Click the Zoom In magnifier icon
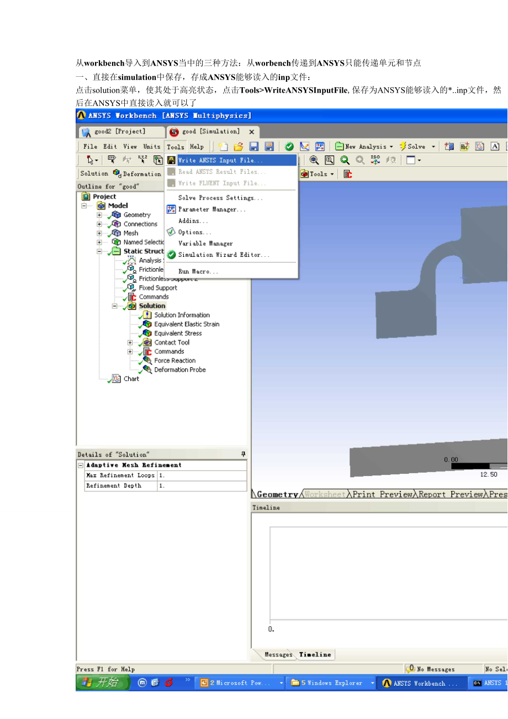 click(x=345, y=160)
